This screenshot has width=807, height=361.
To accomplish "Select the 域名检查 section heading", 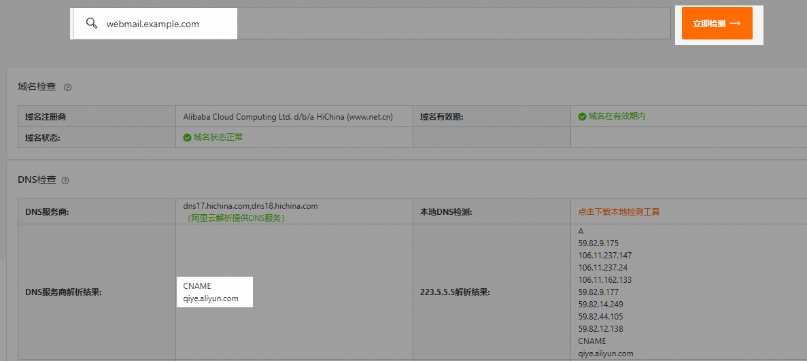I will pos(37,87).
